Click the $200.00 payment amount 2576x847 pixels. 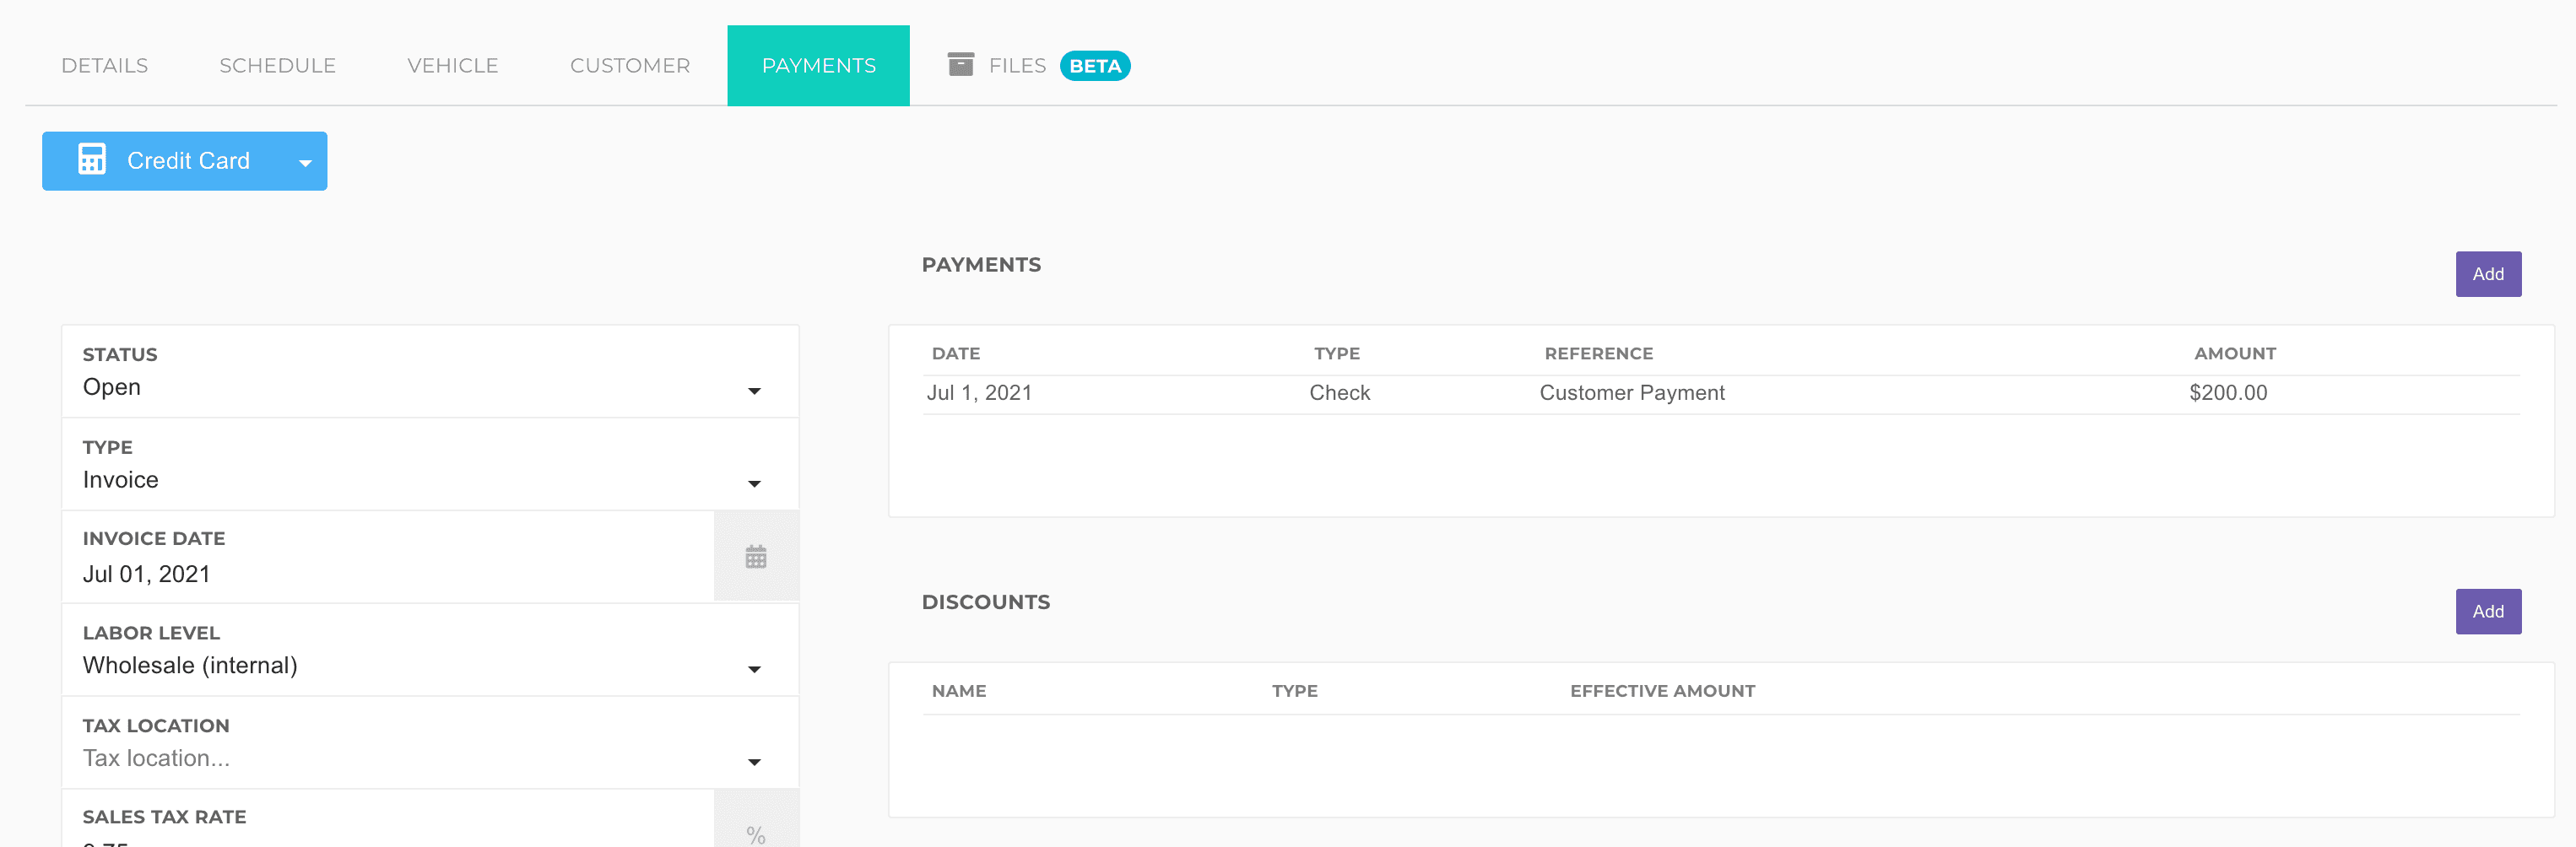click(2227, 393)
